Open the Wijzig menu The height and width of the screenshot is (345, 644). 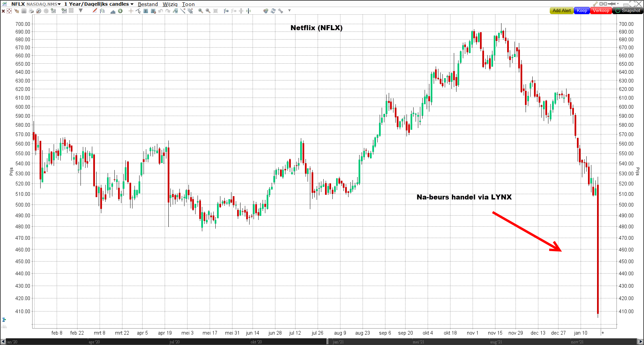tap(170, 4)
